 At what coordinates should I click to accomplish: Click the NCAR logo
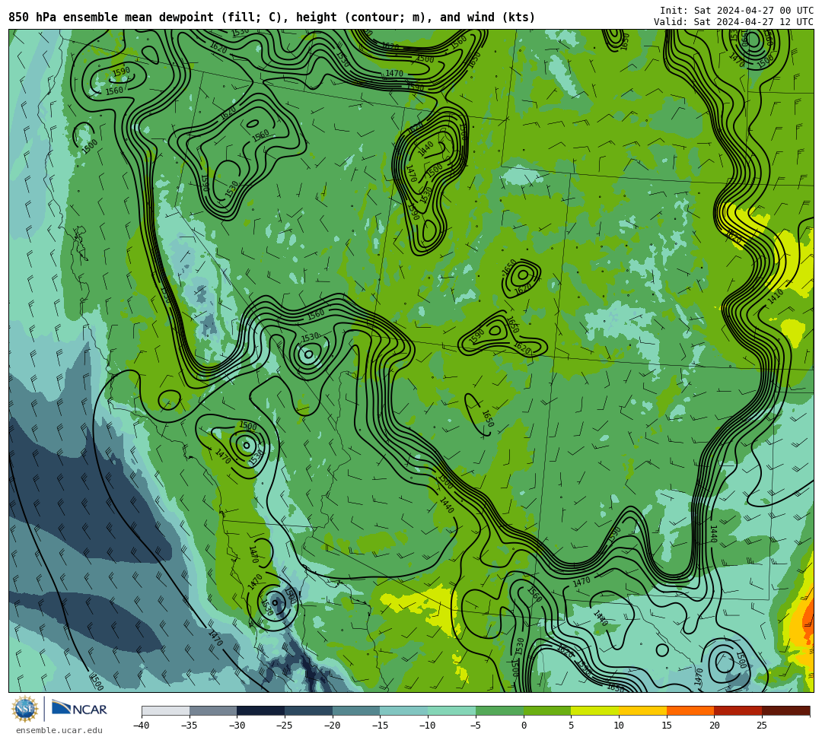79,709
